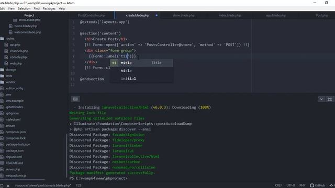This screenshot has width=335, height=188.
Task: Click the web.php file icon
Action: 6,63
